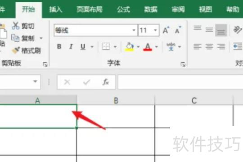Center text horizontally

pos(209,46)
